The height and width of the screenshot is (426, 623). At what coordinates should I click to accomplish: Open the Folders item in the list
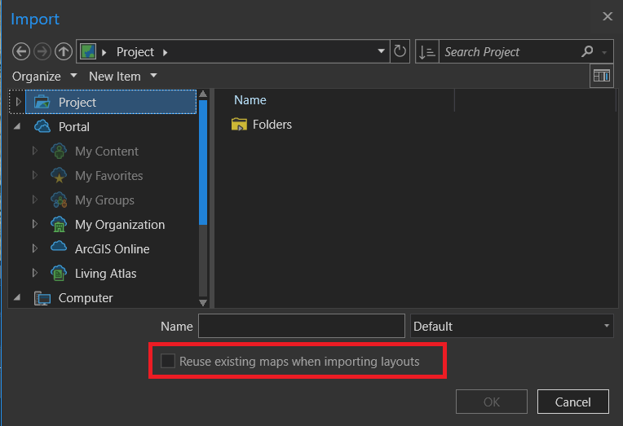pos(272,125)
